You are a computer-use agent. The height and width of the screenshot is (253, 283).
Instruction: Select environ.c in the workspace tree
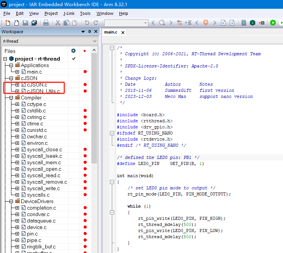(37, 143)
